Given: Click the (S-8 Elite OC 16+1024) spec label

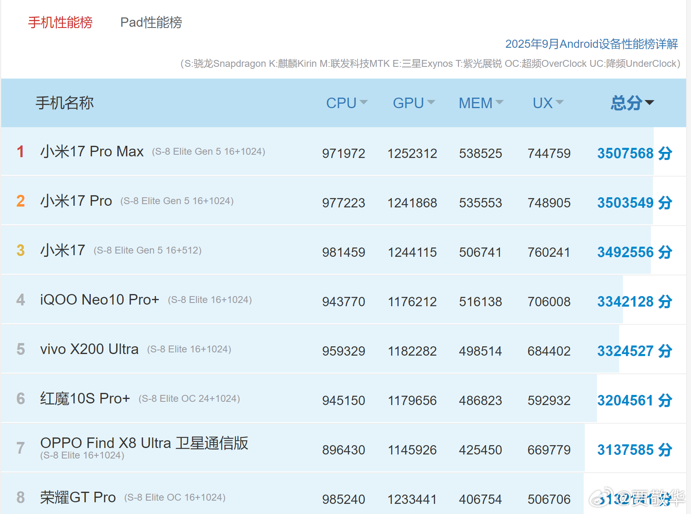Looking at the screenshot, I should tap(175, 497).
